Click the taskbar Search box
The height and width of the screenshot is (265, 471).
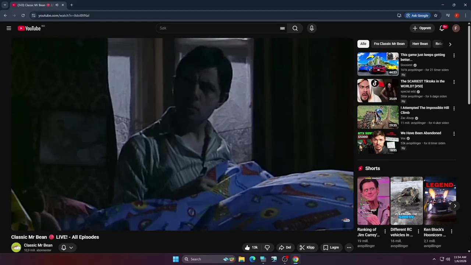click(209, 259)
